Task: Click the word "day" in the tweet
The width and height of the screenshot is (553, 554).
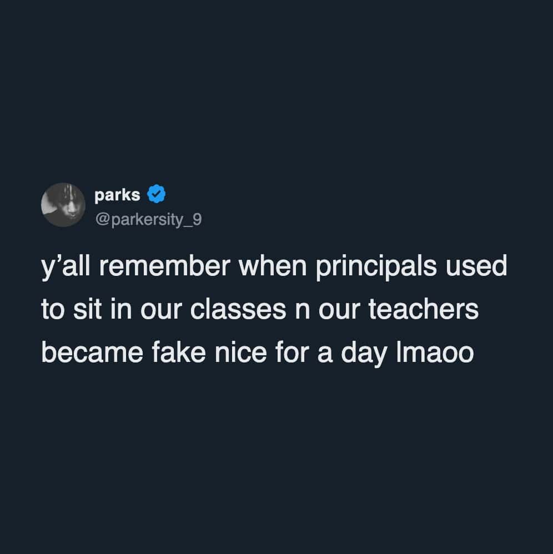Action: tap(364, 353)
